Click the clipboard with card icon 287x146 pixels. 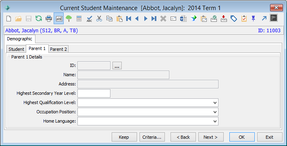204,19
